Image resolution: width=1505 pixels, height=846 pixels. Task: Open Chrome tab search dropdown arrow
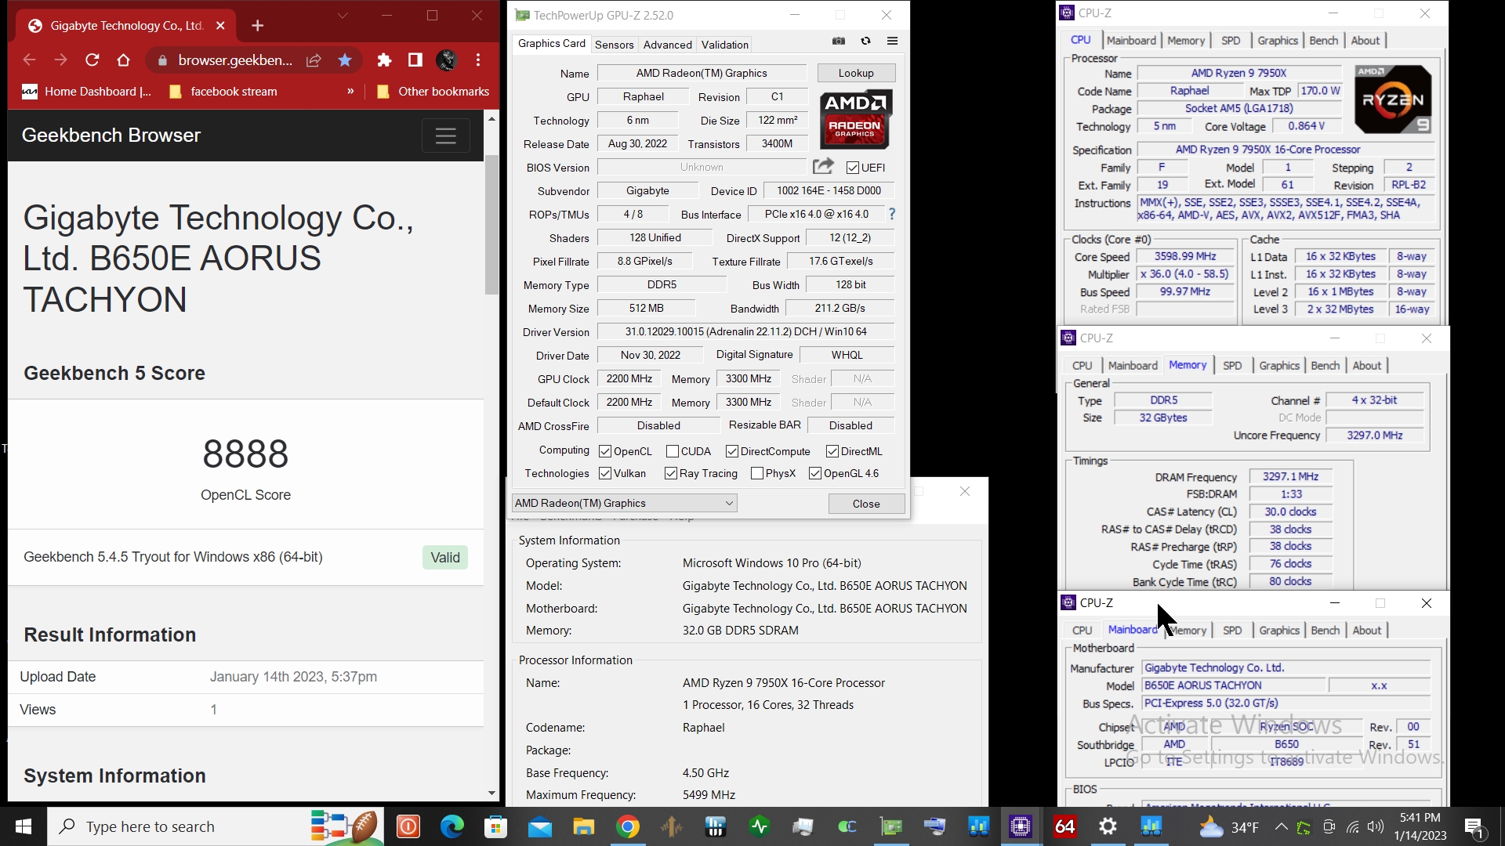click(343, 16)
